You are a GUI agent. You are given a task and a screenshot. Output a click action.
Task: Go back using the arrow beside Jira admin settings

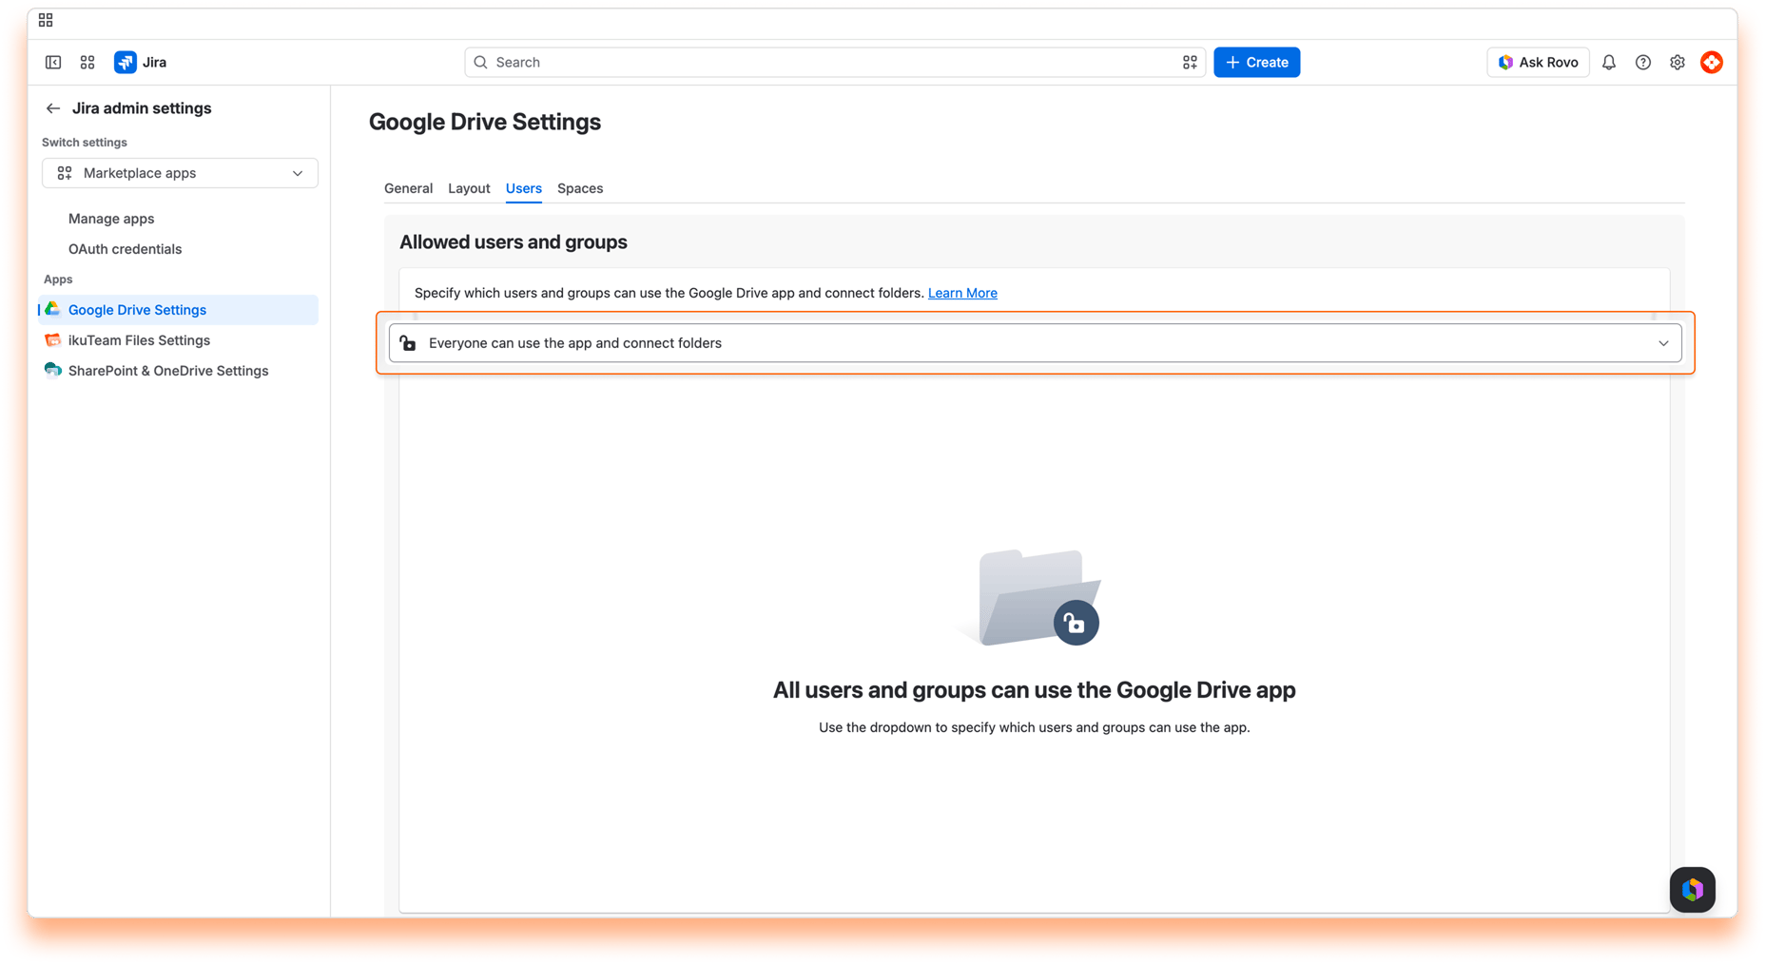tap(53, 108)
